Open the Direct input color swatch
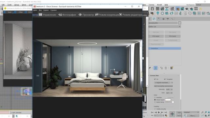The width and height of the screenshot is (210, 118). click(x=168, y=100)
